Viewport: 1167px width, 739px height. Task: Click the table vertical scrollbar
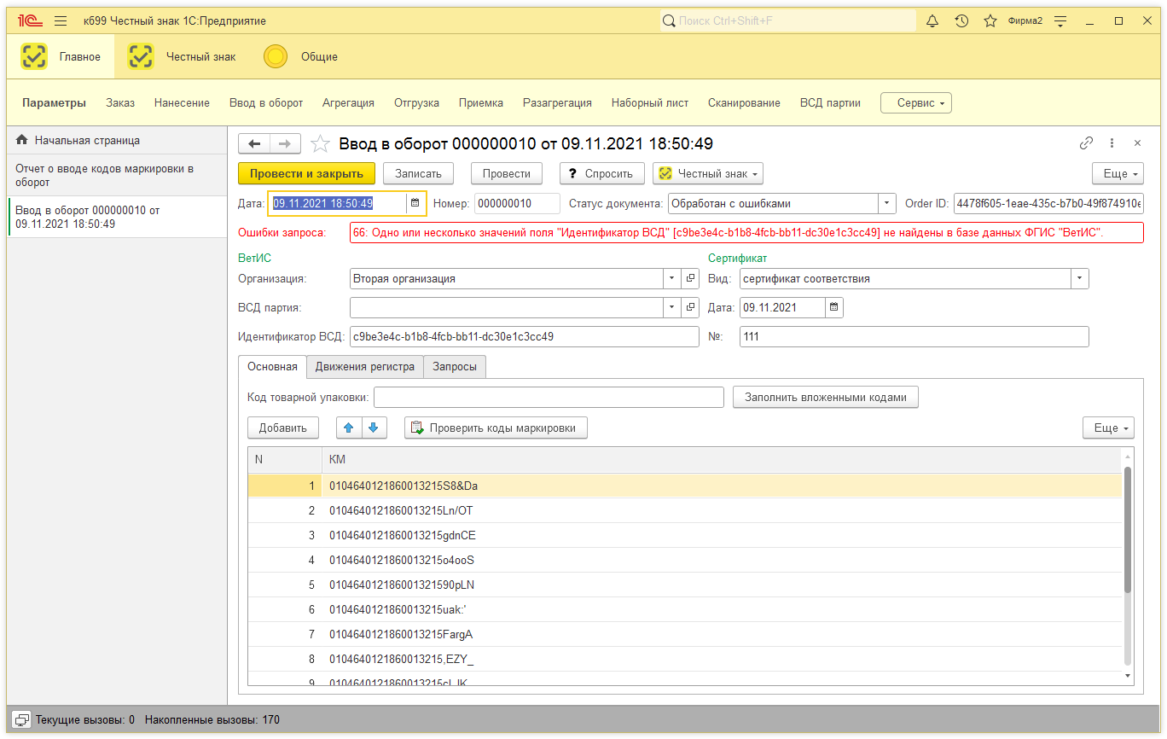coord(1128,529)
